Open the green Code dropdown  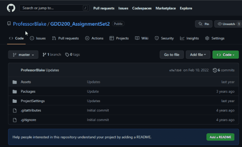click(x=225, y=55)
